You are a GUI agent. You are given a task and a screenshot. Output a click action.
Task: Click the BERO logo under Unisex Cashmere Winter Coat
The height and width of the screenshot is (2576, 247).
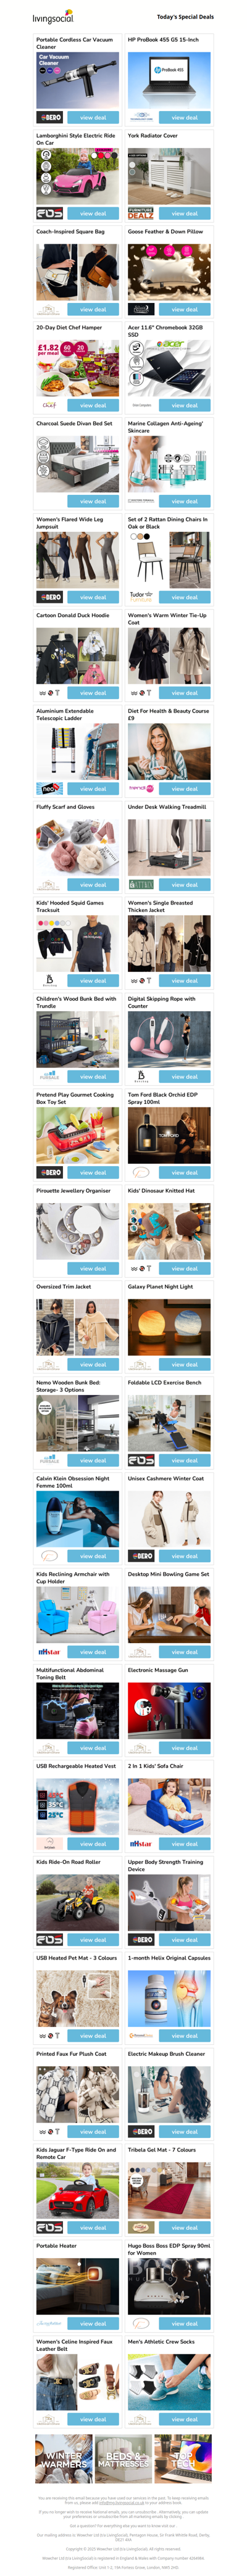tap(141, 1556)
